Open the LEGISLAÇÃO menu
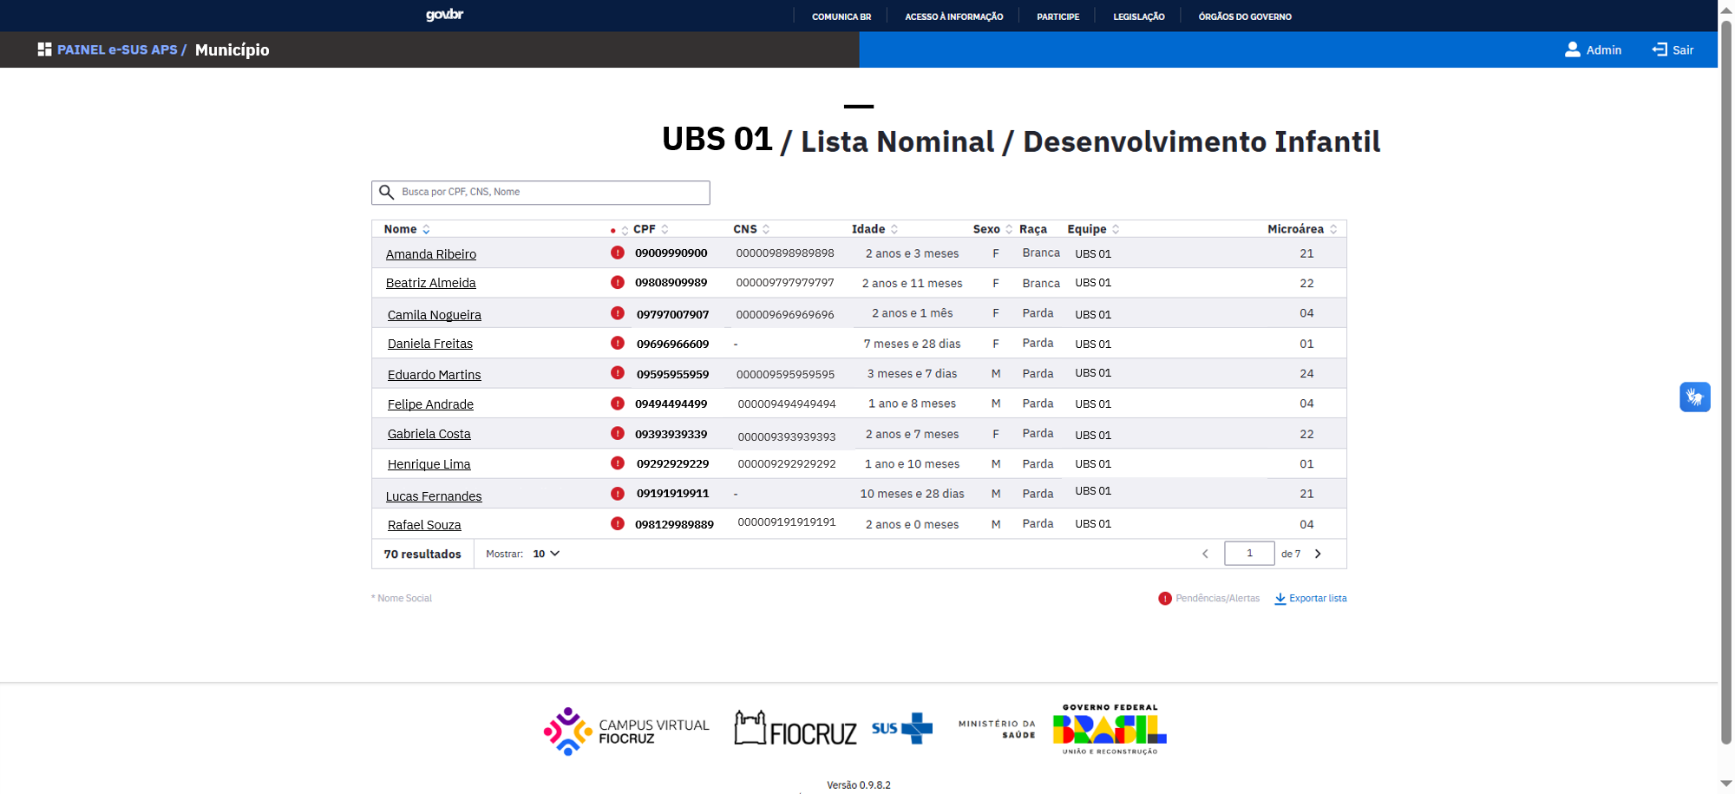 [x=1138, y=16]
